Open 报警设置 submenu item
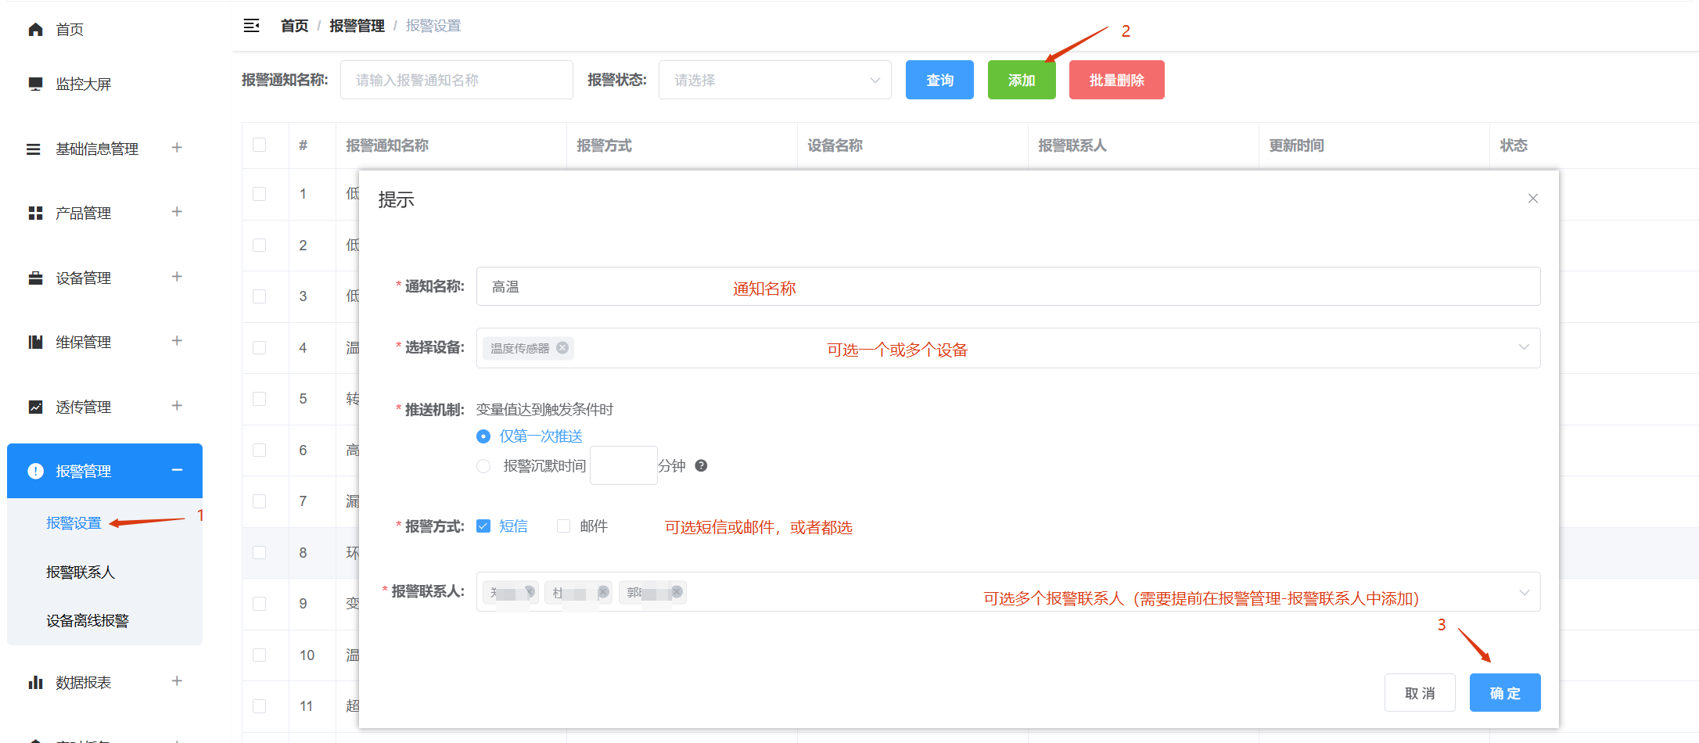The image size is (1699, 743). 74,522
